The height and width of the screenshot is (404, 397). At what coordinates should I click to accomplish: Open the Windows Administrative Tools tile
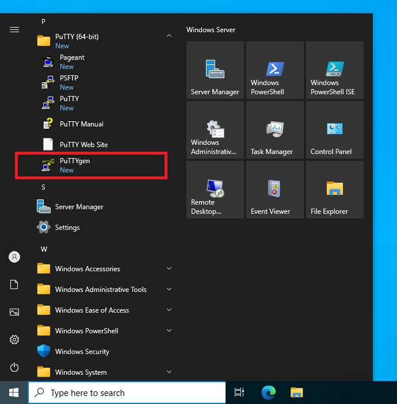(215, 130)
